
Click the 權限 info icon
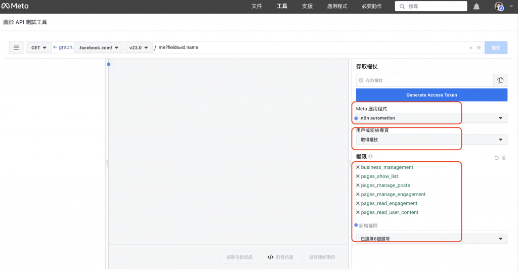(370, 157)
